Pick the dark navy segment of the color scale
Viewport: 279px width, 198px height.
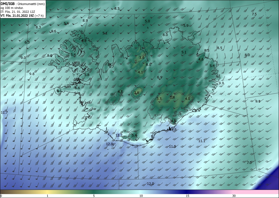(187, 192)
